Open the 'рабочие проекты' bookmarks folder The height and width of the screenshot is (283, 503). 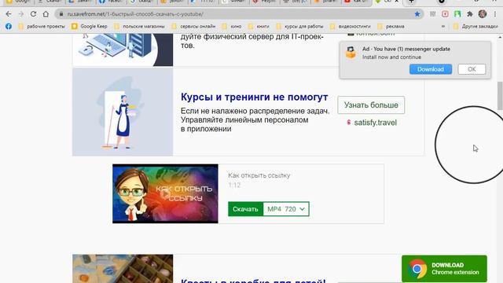click(42, 26)
